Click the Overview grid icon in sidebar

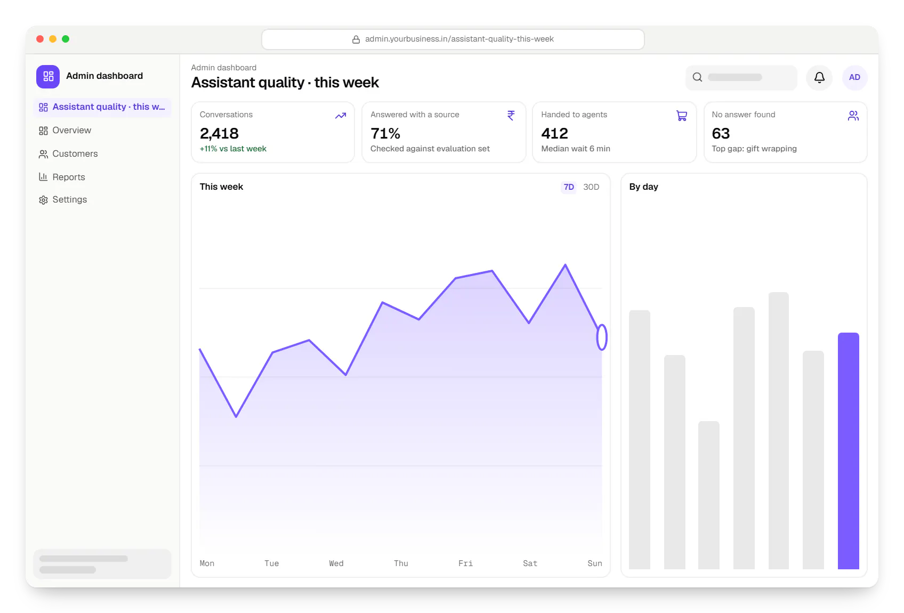pyautogui.click(x=43, y=131)
